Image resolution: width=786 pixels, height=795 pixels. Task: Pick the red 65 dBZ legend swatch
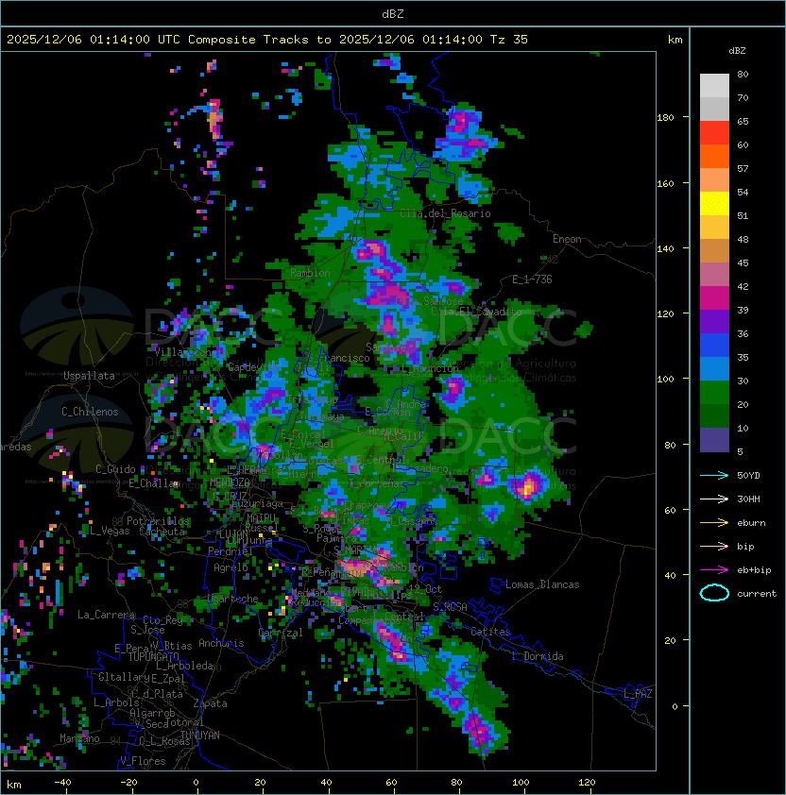click(x=714, y=133)
